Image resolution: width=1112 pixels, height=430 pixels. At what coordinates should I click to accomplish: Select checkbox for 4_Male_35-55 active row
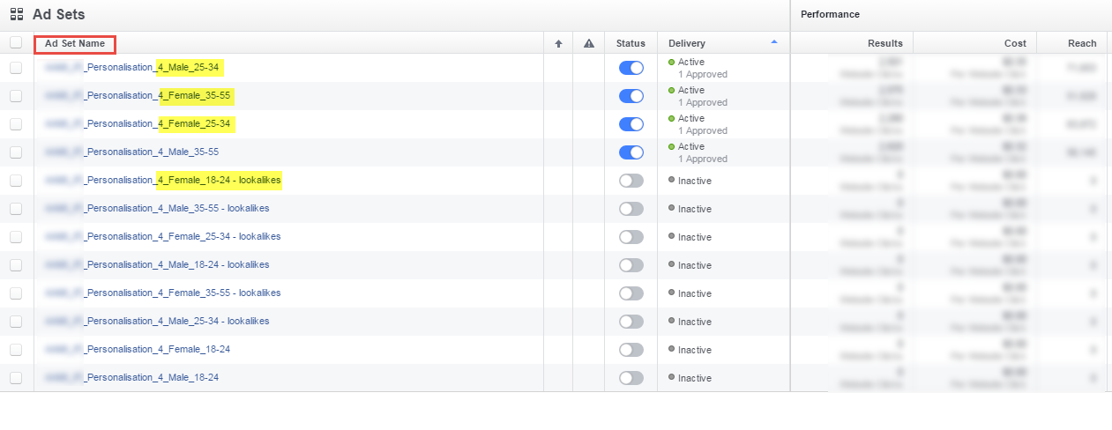(16, 152)
